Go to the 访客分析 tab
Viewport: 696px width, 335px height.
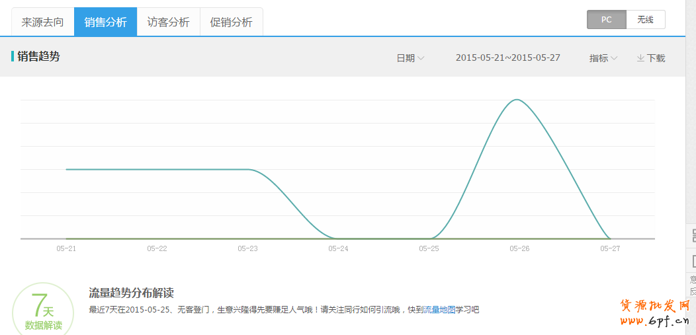(x=168, y=22)
